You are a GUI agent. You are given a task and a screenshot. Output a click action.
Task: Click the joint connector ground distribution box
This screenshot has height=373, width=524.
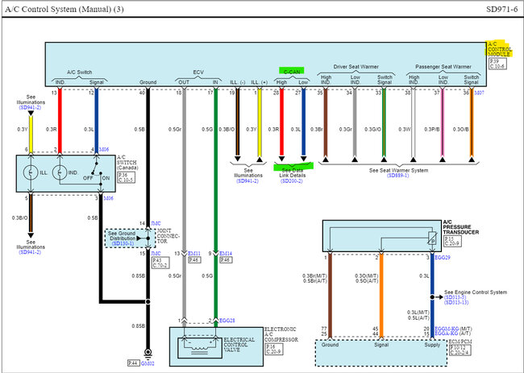tap(131, 238)
